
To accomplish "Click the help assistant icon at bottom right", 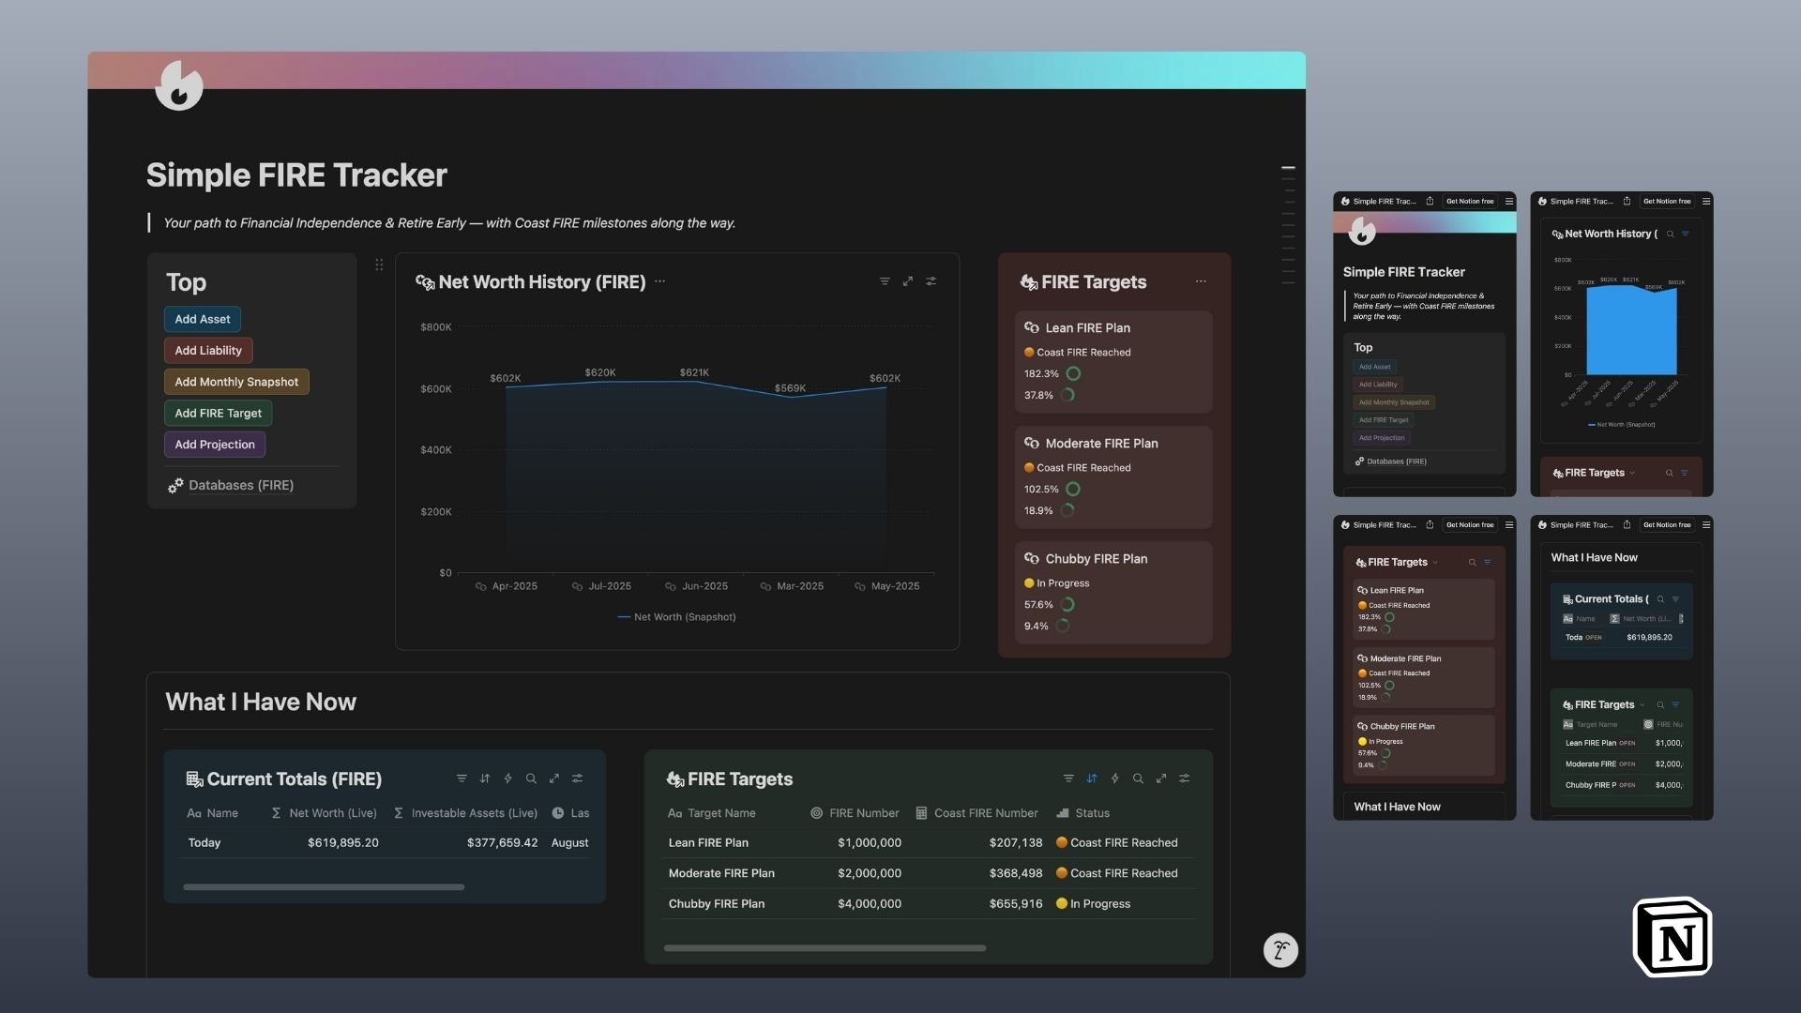I will [1279, 950].
